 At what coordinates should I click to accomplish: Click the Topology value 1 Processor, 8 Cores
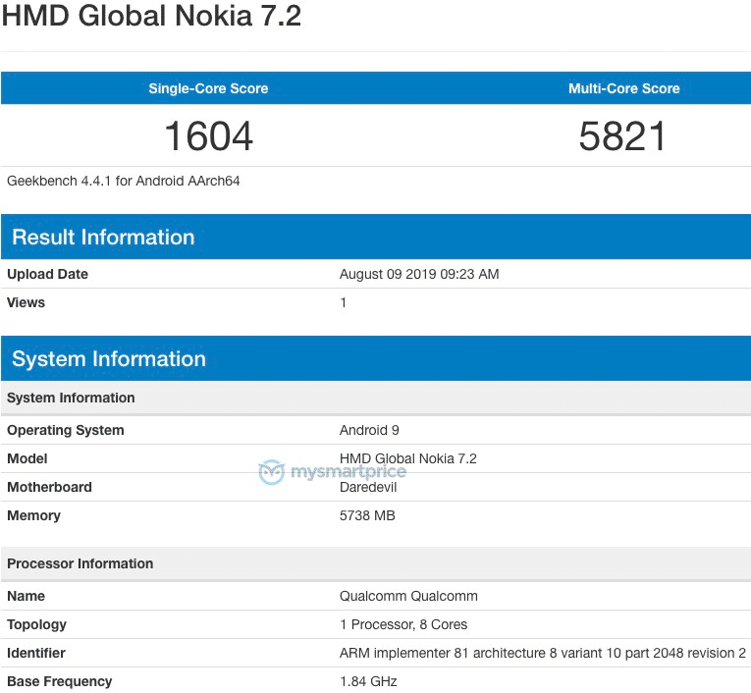tap(403, 624)
